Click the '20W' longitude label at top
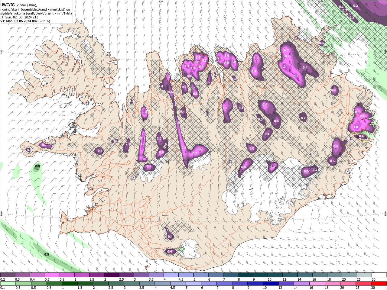The image size is (387, 290). click(161, 2)
